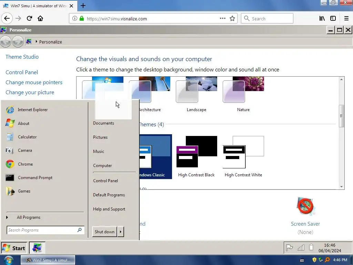Select the High Contrast White theme
This screenshot has width=353, height=265.
[x=243, y=157]
